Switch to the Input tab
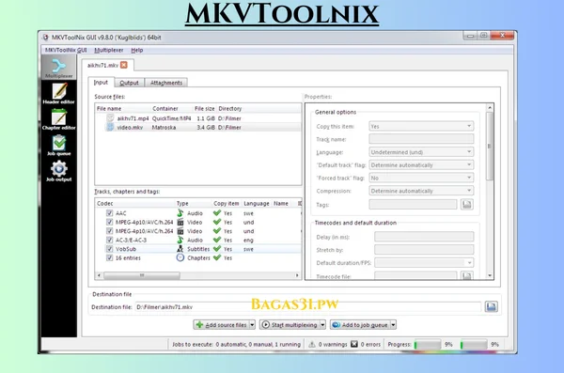 click(x=102, y=83)
